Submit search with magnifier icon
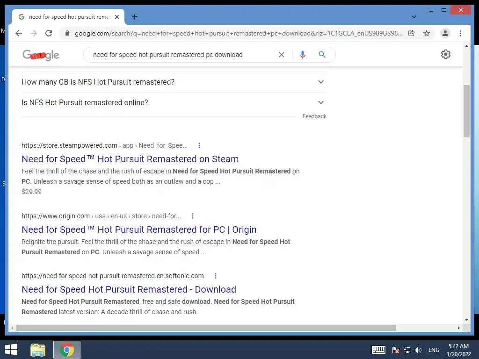The height and width of the screenshot is (359, 479). coord(322,55)
